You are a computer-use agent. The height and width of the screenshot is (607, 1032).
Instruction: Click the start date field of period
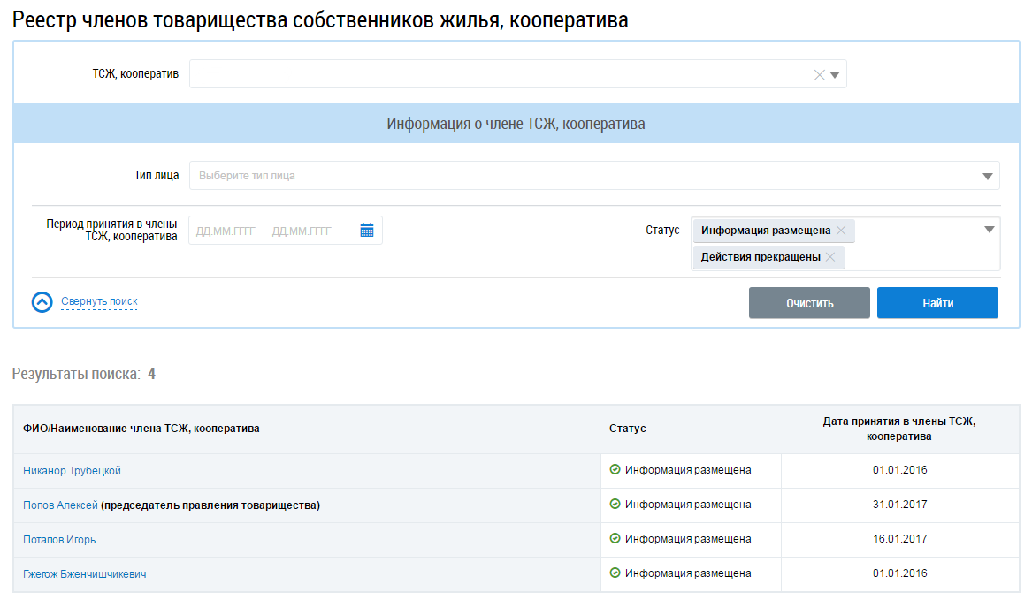coord(225,231)
